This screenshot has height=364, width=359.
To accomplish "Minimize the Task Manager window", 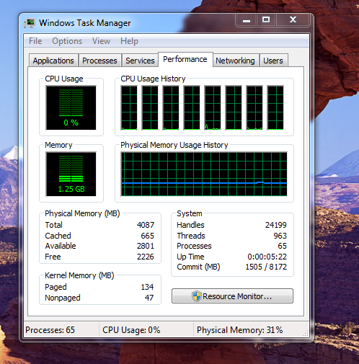I will [x=247, y=20].
